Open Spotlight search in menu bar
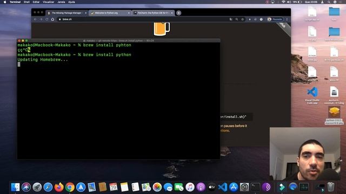 [x=329, y=2]
